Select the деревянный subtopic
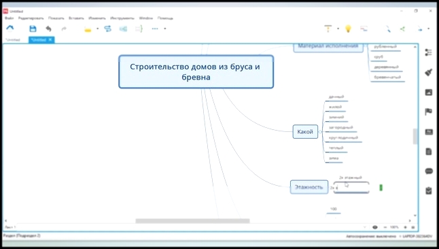Image resolution: width=439 pixels, height=249 pixels. click(x=386, y=67)
